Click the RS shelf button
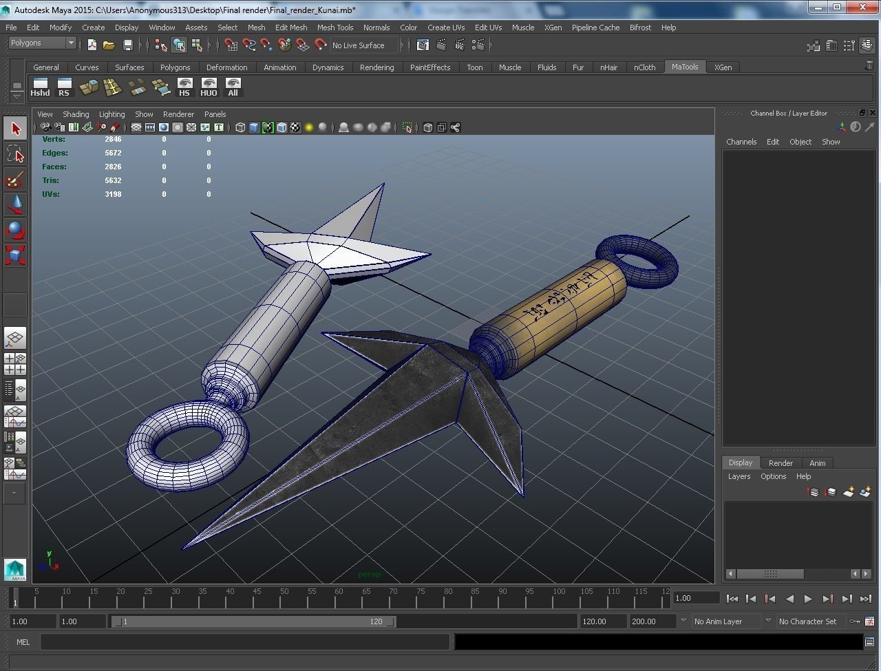881x671 pixels. [64, 87]
